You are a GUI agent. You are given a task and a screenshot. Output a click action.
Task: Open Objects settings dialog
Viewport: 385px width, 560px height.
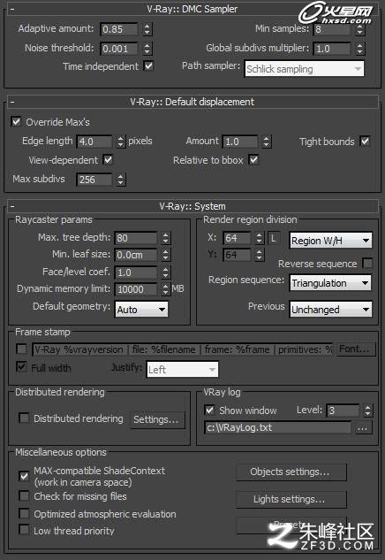click(x=291, y=472)
